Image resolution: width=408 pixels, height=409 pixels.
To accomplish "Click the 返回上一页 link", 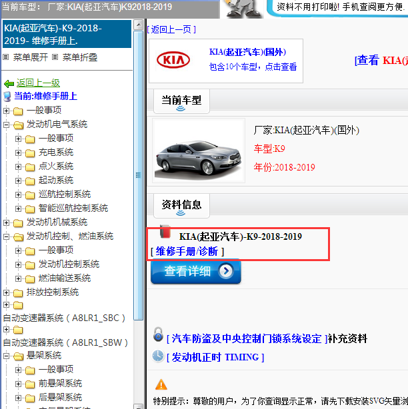I will (171, 29).
